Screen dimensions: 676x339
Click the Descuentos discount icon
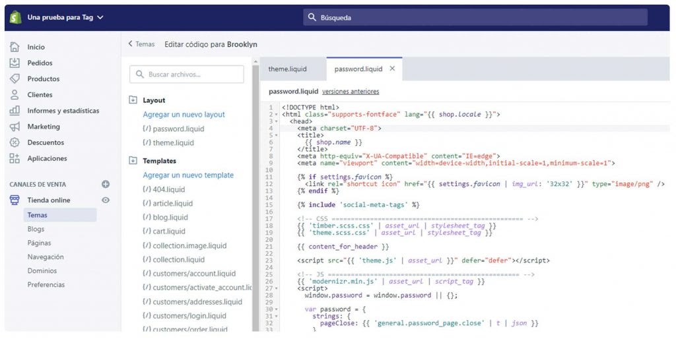tap(15, 142)
